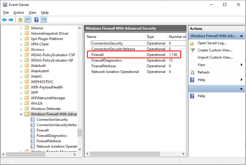This screenshot has height=165, width=246.
Task: Open the View menu
Action: point(32,13)
